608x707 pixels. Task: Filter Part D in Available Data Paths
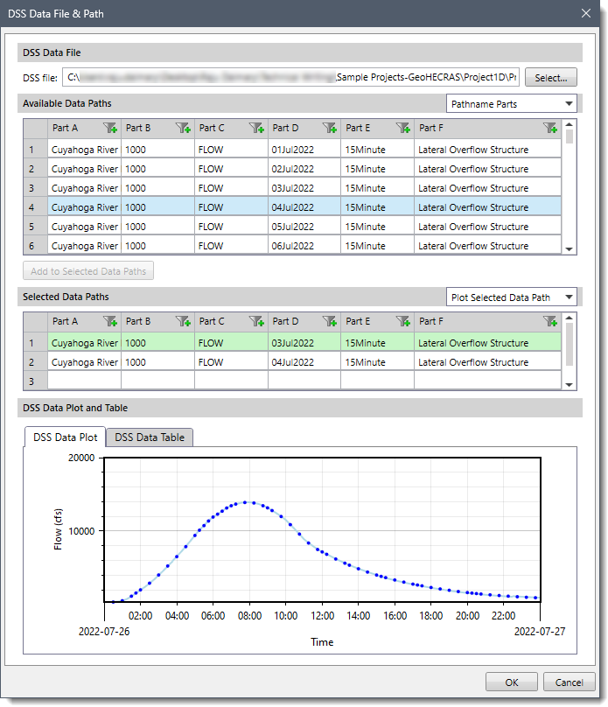click(330, 128)
